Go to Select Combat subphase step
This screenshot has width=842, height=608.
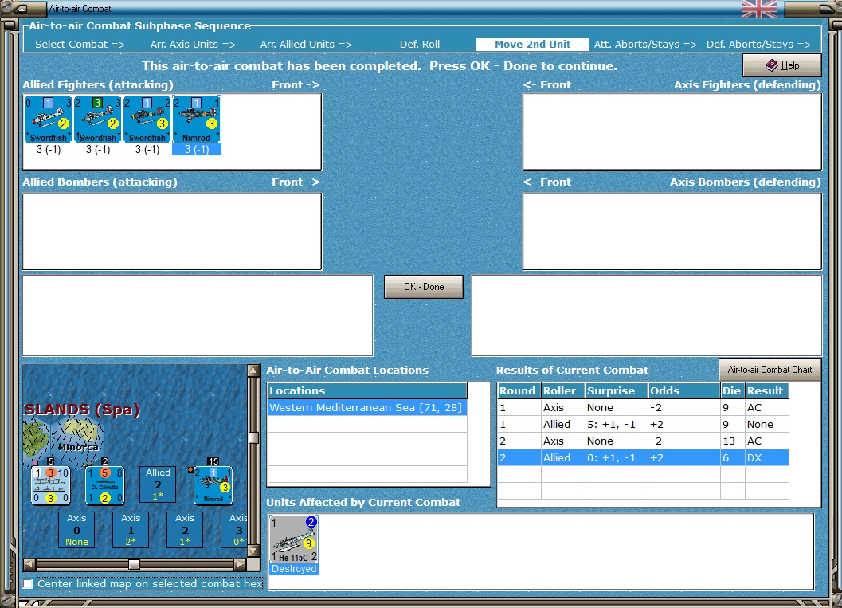click(80, 45)
